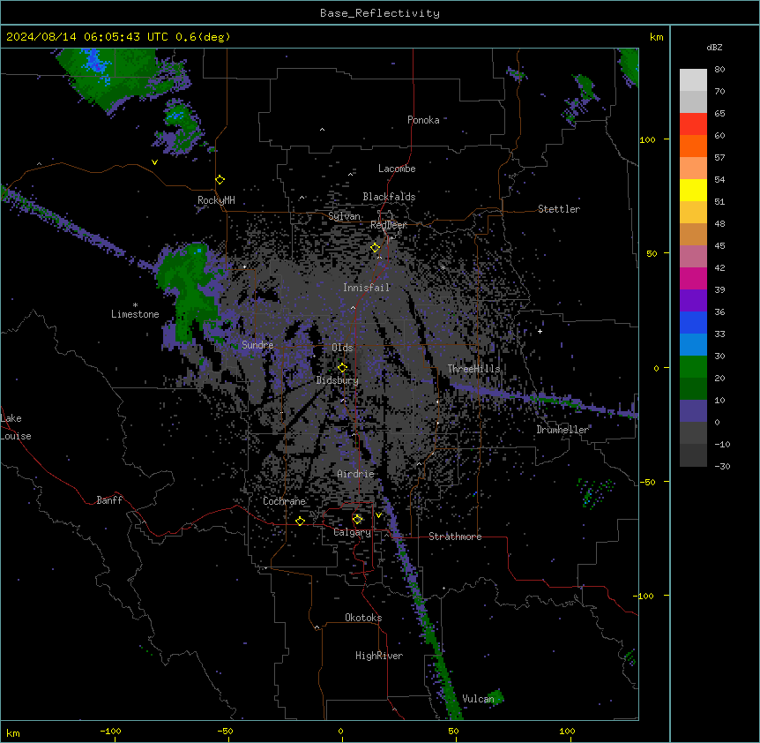The width and height of the screenshot is (760, 743).
Task: Click the Strathmore label
Action: tap(455, 537)
